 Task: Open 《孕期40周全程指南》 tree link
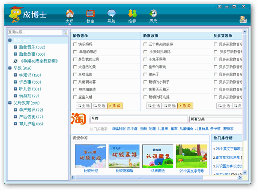39,61
